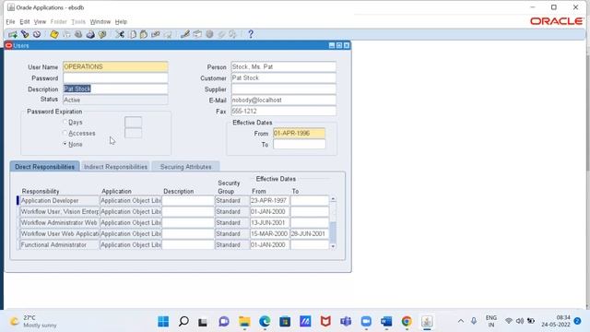Select the Functional Administrator responsibility row

click(59, 245)
